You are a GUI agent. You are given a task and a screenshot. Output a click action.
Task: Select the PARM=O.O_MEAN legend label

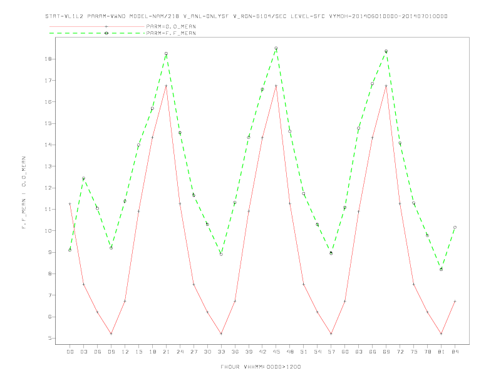pos(171,26)
